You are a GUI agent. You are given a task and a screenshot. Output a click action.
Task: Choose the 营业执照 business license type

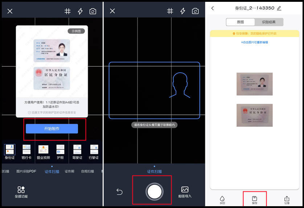click(x=43, y=152)
